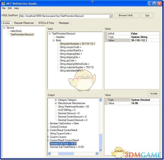164x160 pixels.
Task: Click the output scrollbar down arrow
Action: tap(100, 150)
